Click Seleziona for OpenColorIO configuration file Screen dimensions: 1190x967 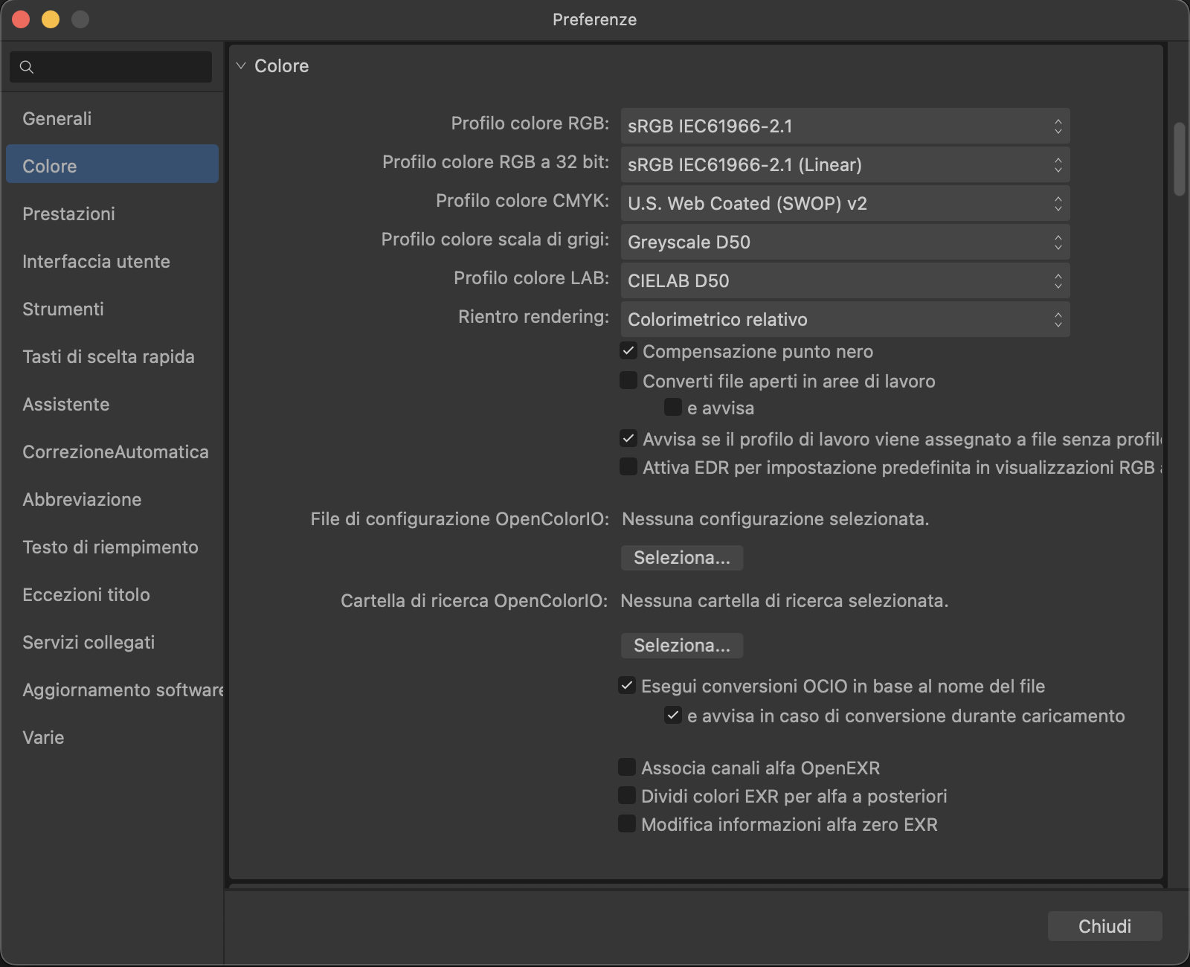pyautogui.click(x=681, y=558)
